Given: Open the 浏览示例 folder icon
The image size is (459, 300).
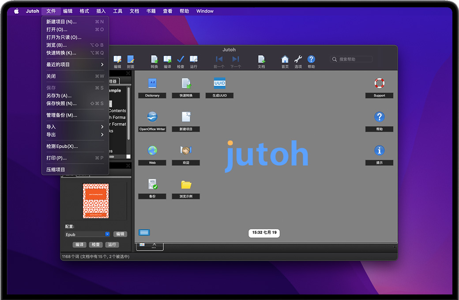Looking at the screenshot, I should tap(186, 184).
